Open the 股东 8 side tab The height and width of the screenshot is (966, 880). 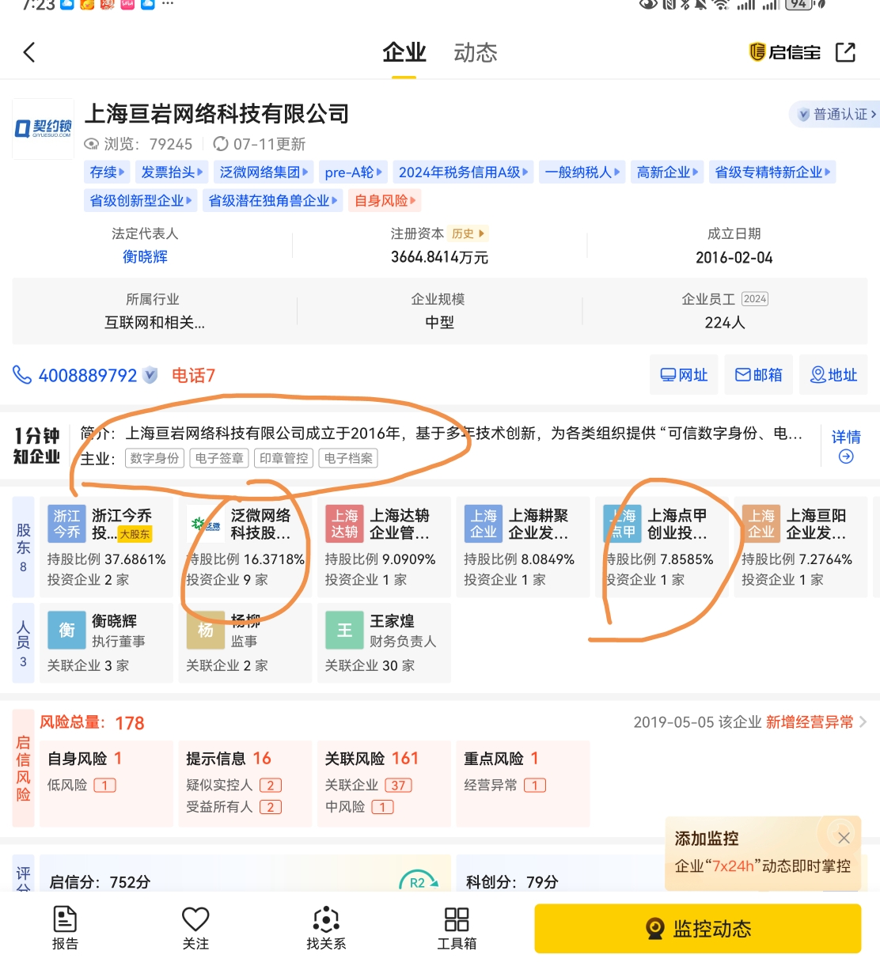coord(23,547)
